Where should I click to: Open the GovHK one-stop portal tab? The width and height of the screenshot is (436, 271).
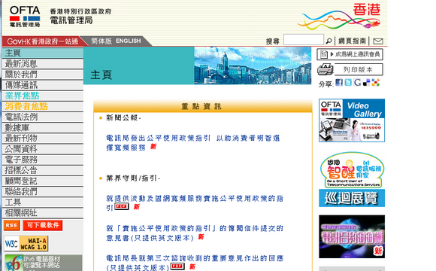(x=43, y=41)
